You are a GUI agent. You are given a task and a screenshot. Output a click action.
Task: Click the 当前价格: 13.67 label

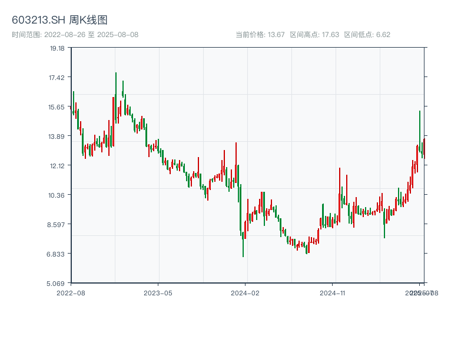[x=260, y=35]
